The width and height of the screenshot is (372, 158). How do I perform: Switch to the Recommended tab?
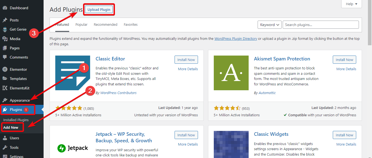(105, 25)
